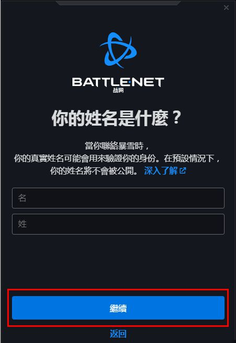Focus the 名 (first name) input field
This screenshot has height=343, width=236.
coord(118,198)
